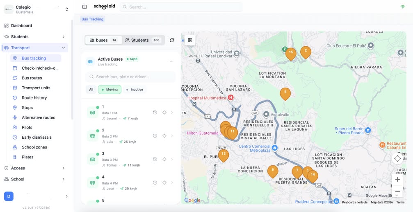Click Hospital Multimédica map marker
The width and height of the screenshot is (413, 212).
231,98
